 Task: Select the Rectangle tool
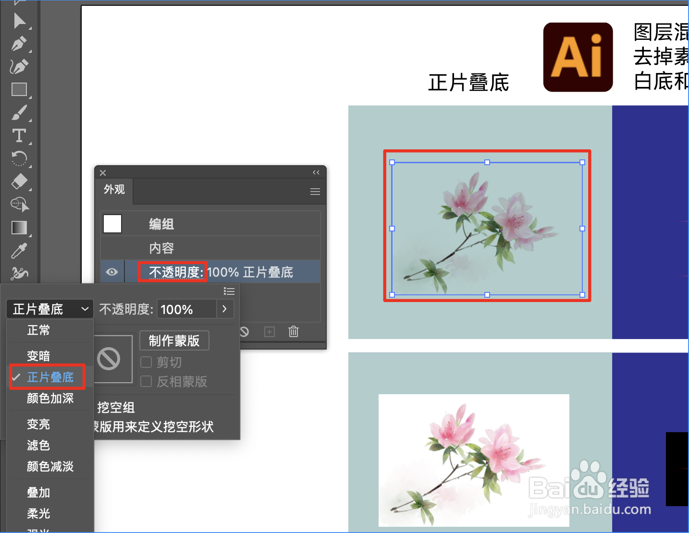point(19,89)
